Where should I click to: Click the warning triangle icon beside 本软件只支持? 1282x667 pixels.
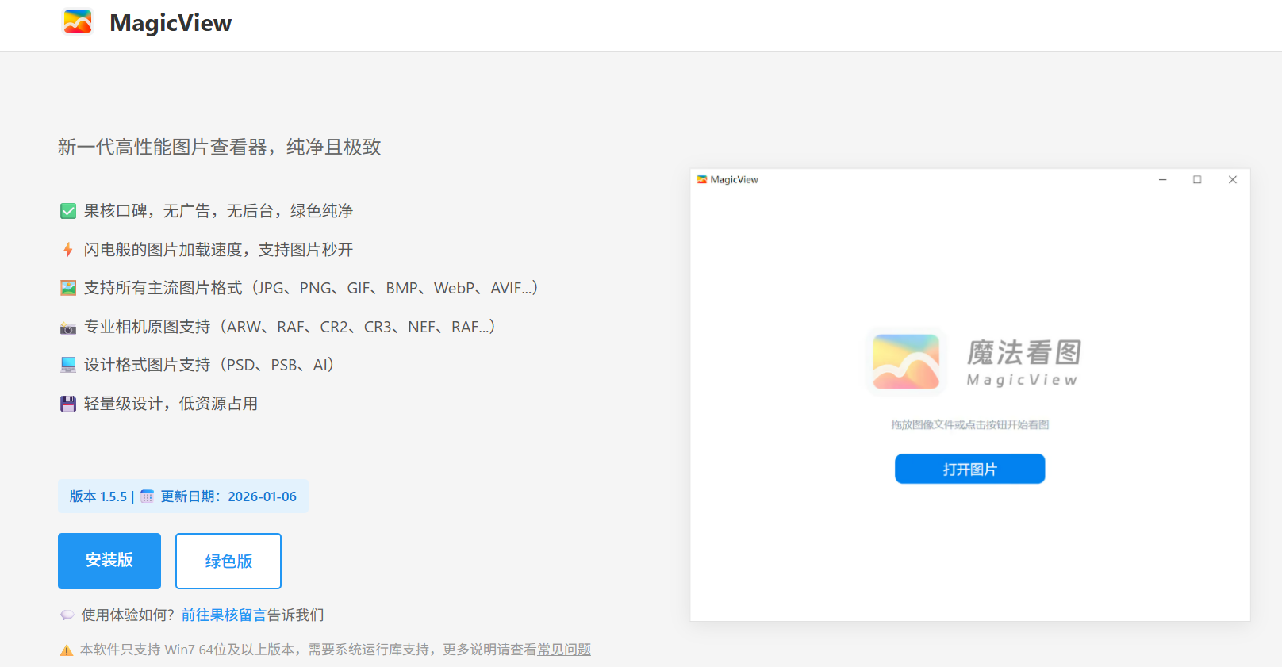67,650
